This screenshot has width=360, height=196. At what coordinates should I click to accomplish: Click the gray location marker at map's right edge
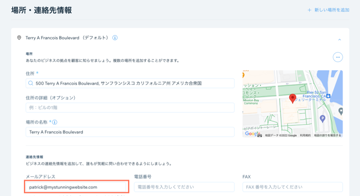click(341, 112)
